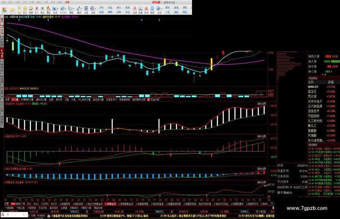Close the small bottom-left floating widget
This screenshot has height=219, width=340.
(x=24, y=215)
